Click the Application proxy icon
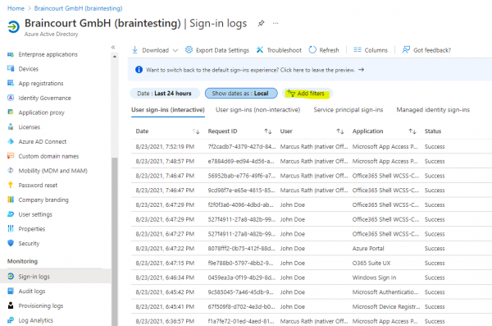Image resolution: width=492 pixels, height=326 pixels. pos(11,112)
